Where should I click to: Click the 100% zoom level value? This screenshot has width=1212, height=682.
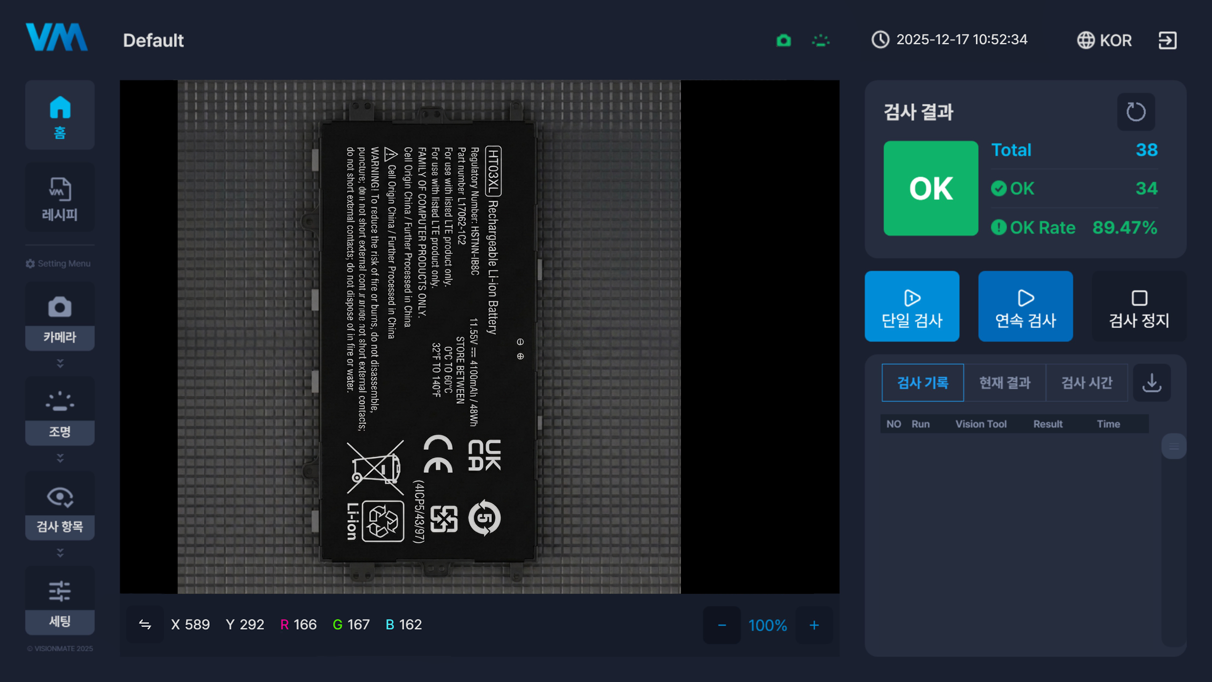click(x=767, y=626)
